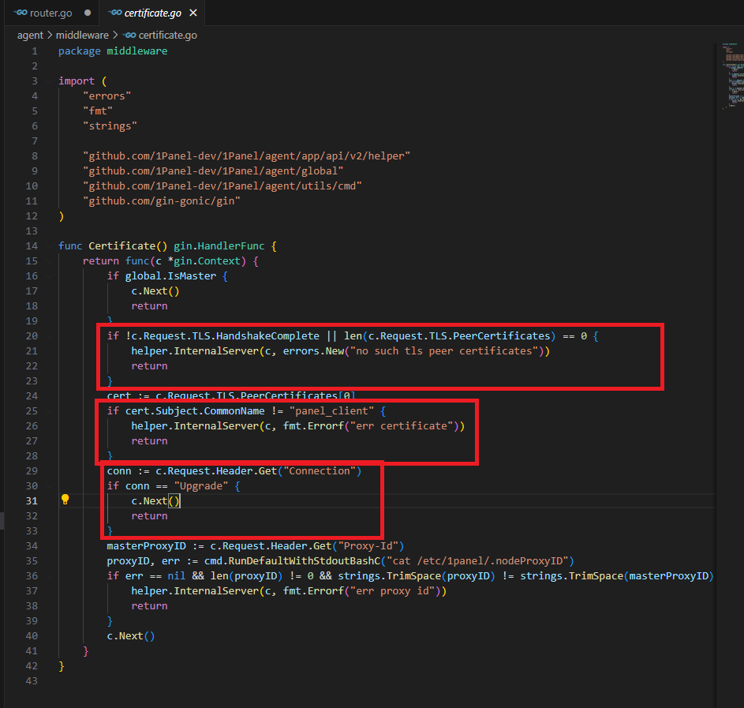Open the agent breadcrumb folder

30,36
